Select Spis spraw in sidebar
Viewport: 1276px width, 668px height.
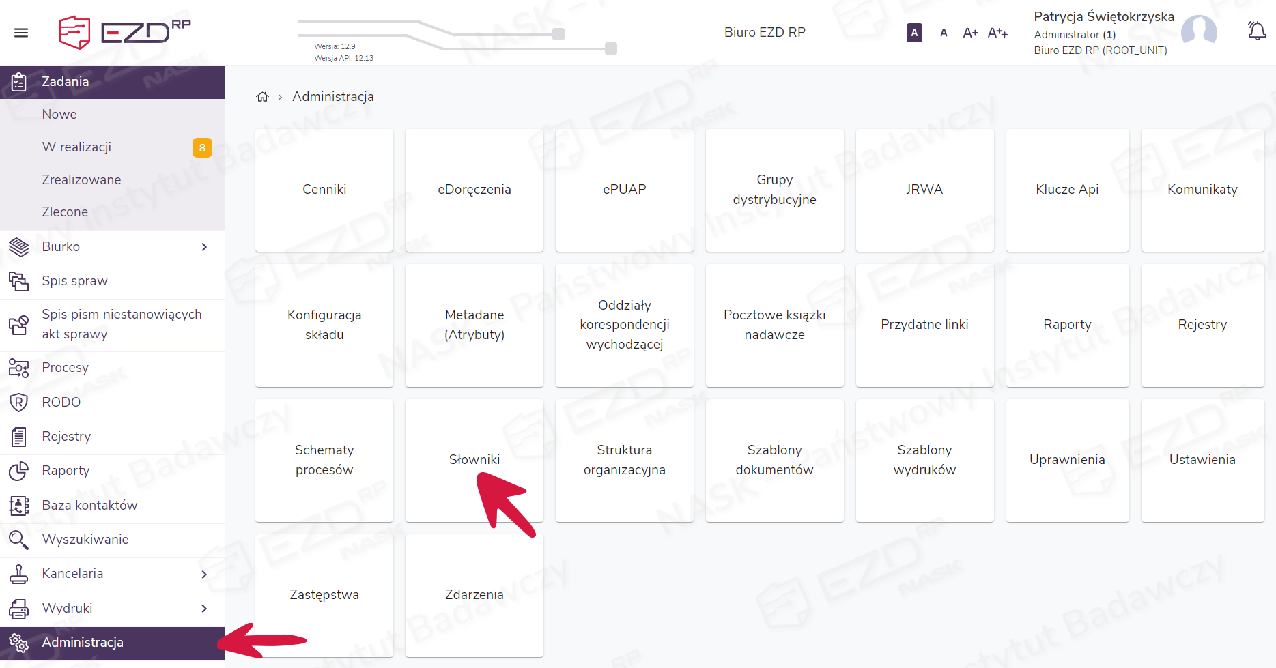click(75, 281)
